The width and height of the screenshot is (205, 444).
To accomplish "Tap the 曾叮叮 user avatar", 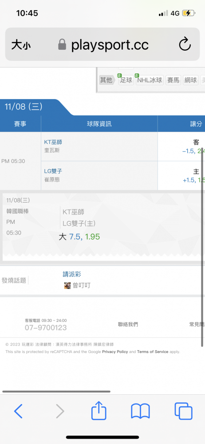I will 67,285.
